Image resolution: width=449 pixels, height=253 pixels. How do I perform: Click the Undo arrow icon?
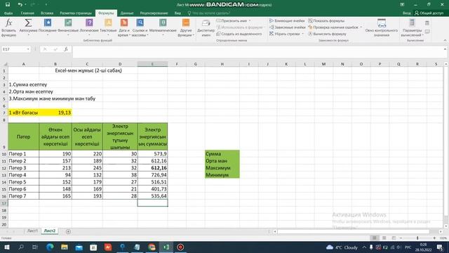20,5
